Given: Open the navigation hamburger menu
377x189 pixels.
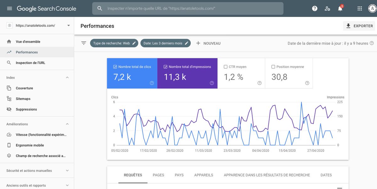Looking at the screenshot, I should [x=9, y=8].
